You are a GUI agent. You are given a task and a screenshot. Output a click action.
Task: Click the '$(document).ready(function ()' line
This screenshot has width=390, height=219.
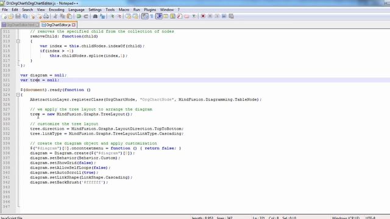55,90
